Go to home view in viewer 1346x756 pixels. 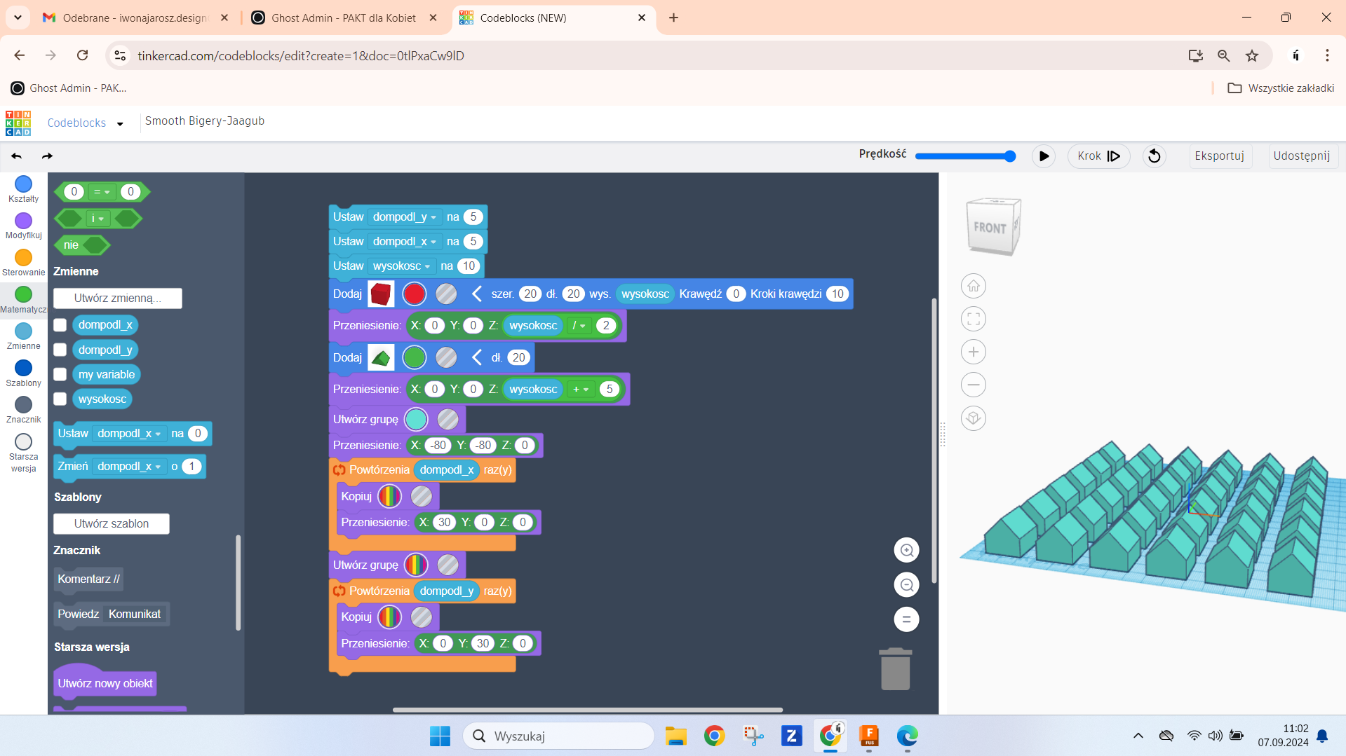tap(974, 286)
